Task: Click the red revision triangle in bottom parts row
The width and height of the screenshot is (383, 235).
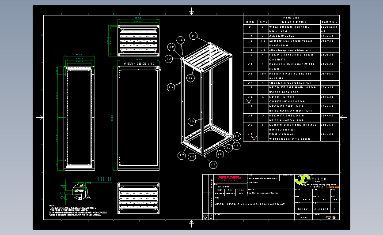Action: tap(254, 138)
